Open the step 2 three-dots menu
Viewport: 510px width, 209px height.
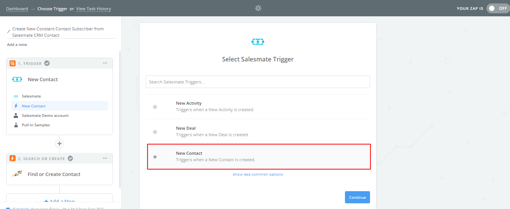tap(105, 159)
